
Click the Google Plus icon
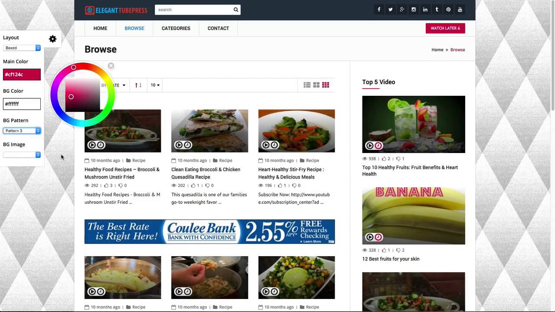tap(402, 10)
